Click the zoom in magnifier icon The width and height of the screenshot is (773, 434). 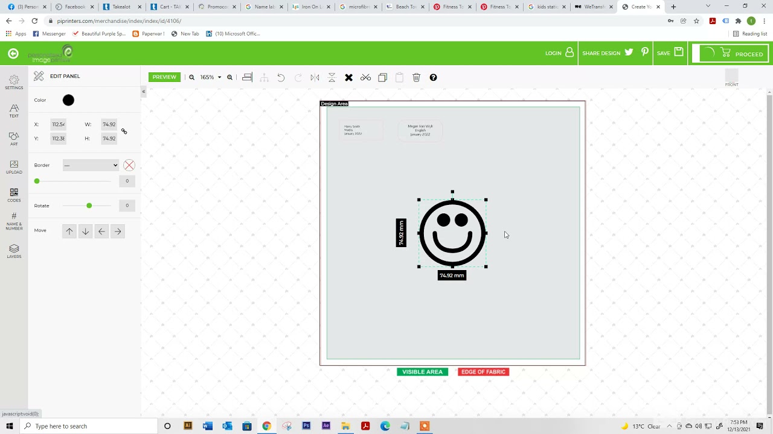click(x=229, y=77)
